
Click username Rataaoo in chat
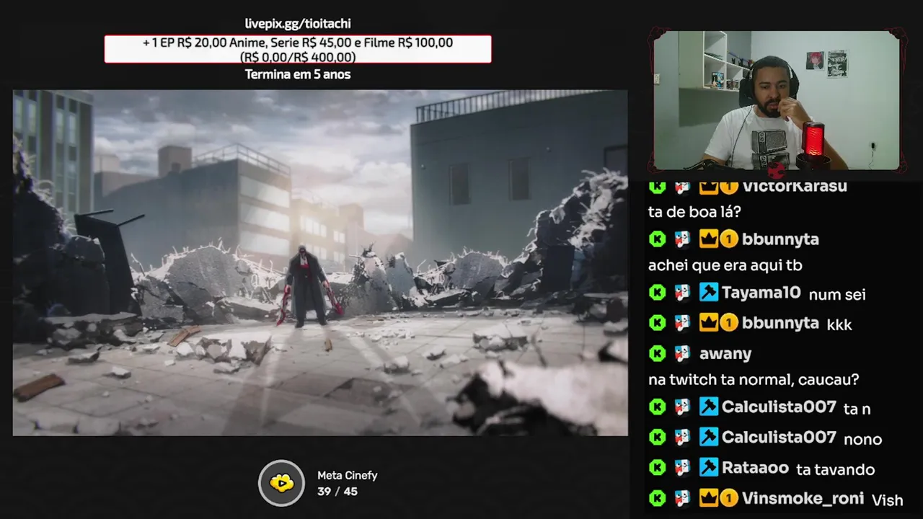[x=755, y=468]
